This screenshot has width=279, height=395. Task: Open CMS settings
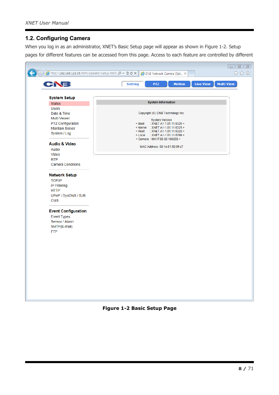pos(55,201)
